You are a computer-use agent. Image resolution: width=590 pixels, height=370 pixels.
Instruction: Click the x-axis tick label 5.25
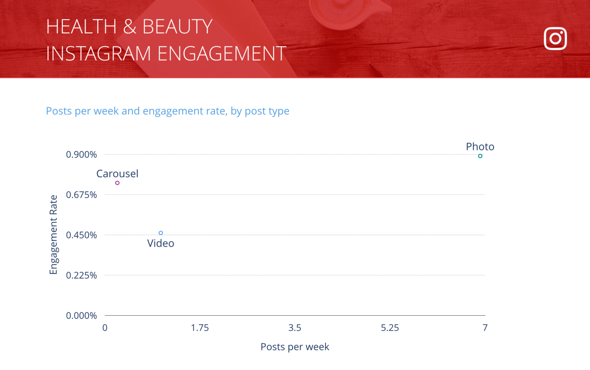(x=390, y=328)
